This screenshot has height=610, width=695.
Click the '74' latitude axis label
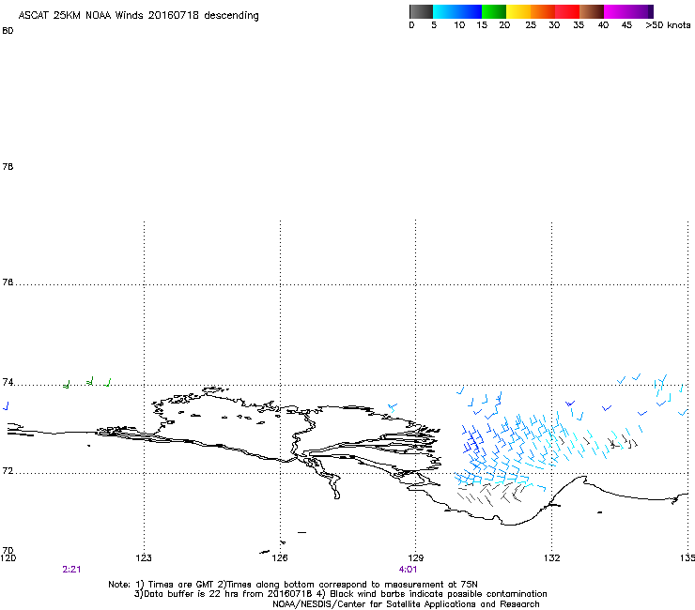pyautogui.click(x=8, y=382)
